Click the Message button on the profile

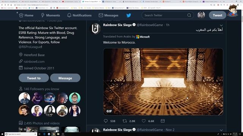65,78
